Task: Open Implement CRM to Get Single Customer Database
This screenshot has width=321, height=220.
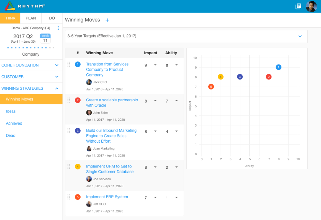Action: (110, 169)
